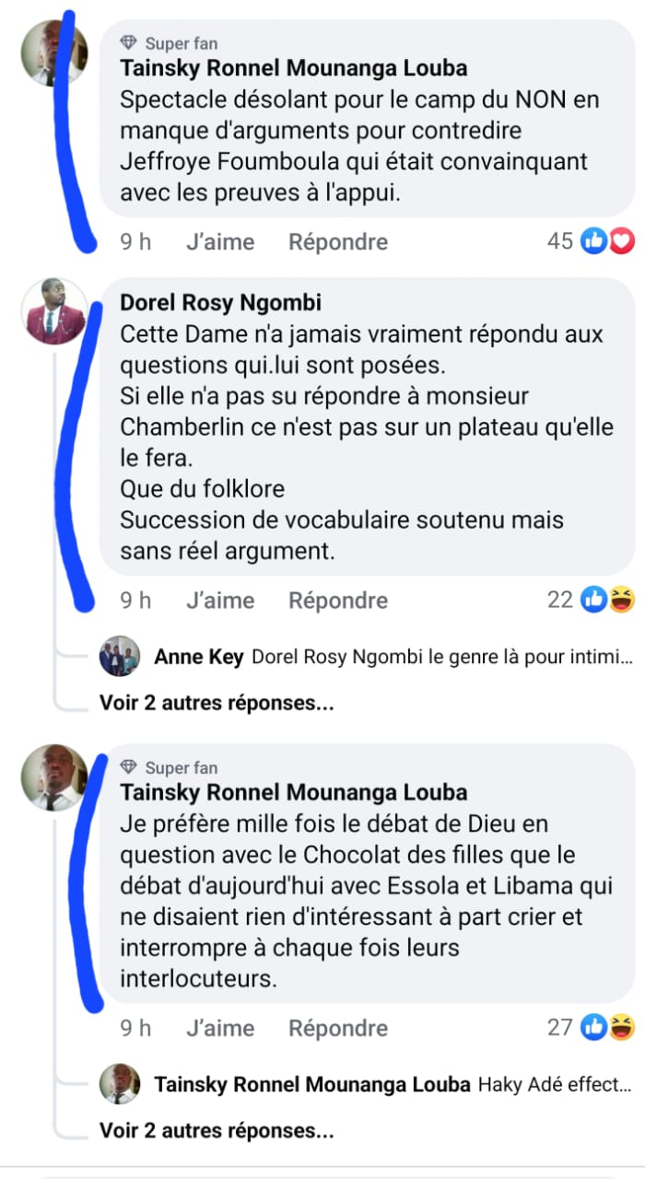The height and width of the screenshot is (1179, 645).
Task: Click the thumbs-up reaction icon on Dorel's comment
Action: [593, 601]
